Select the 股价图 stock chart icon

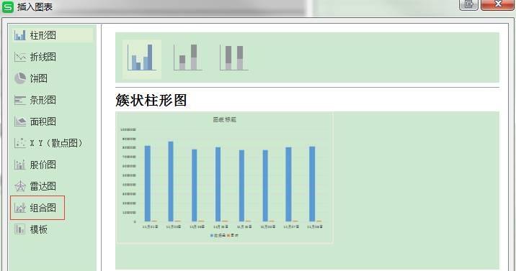[19, 165]
